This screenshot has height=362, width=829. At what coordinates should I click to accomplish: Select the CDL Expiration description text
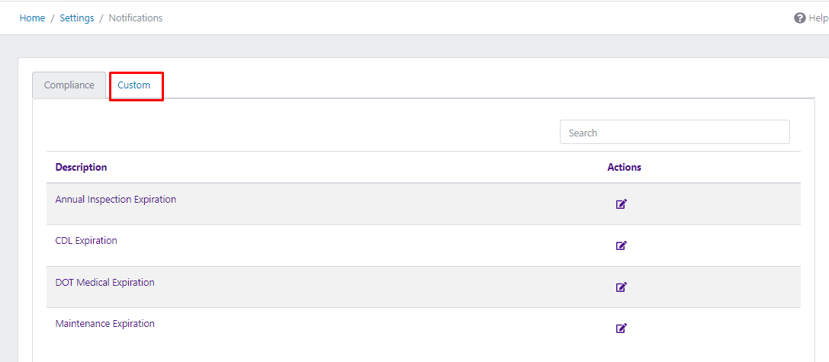click(86, 241)
